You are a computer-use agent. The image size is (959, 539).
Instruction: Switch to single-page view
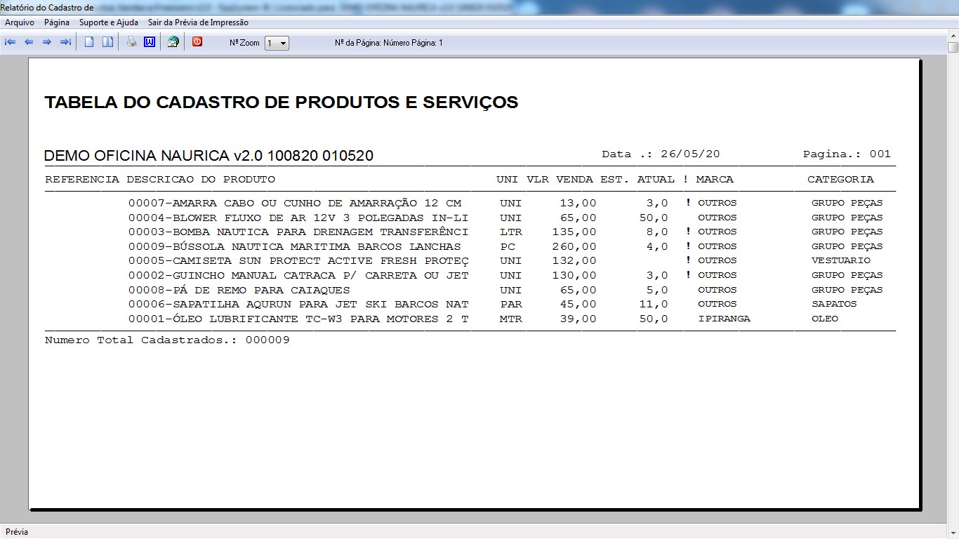[89, 42]
